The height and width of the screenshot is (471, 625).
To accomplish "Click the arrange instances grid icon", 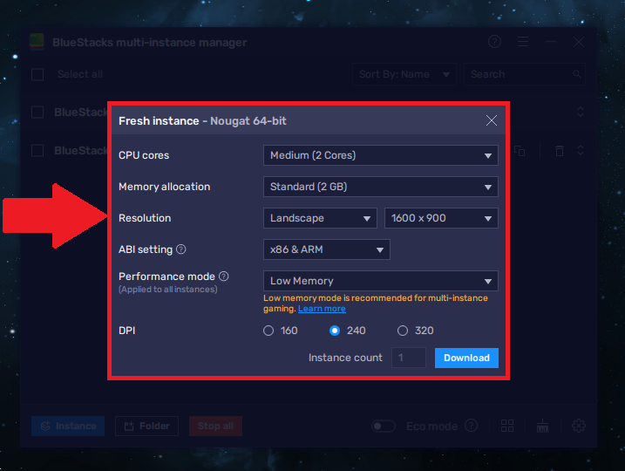I will pos(507,426).
